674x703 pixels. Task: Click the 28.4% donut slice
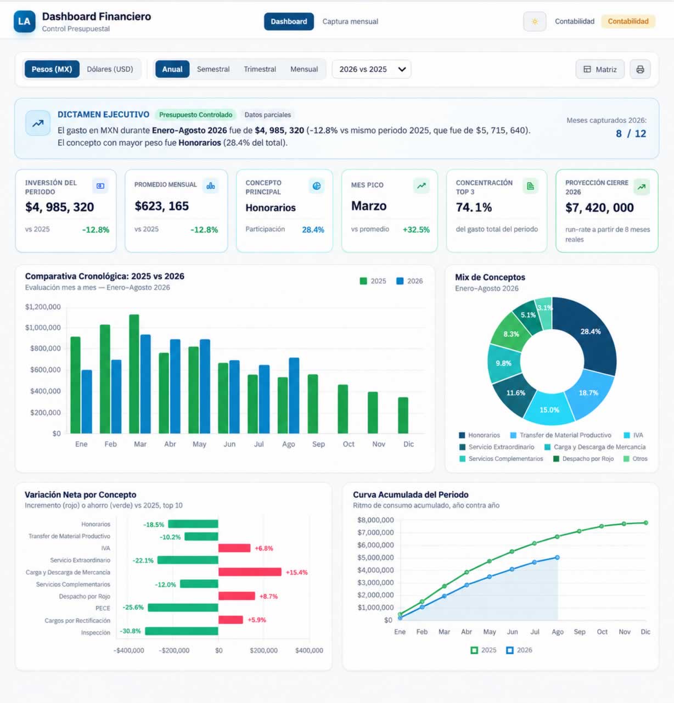589,333
